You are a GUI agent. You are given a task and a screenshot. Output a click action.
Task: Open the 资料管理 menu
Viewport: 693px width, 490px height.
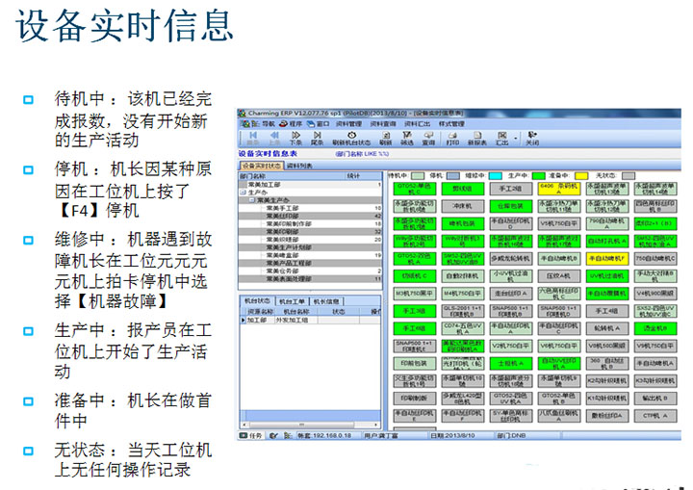(348, 124)
